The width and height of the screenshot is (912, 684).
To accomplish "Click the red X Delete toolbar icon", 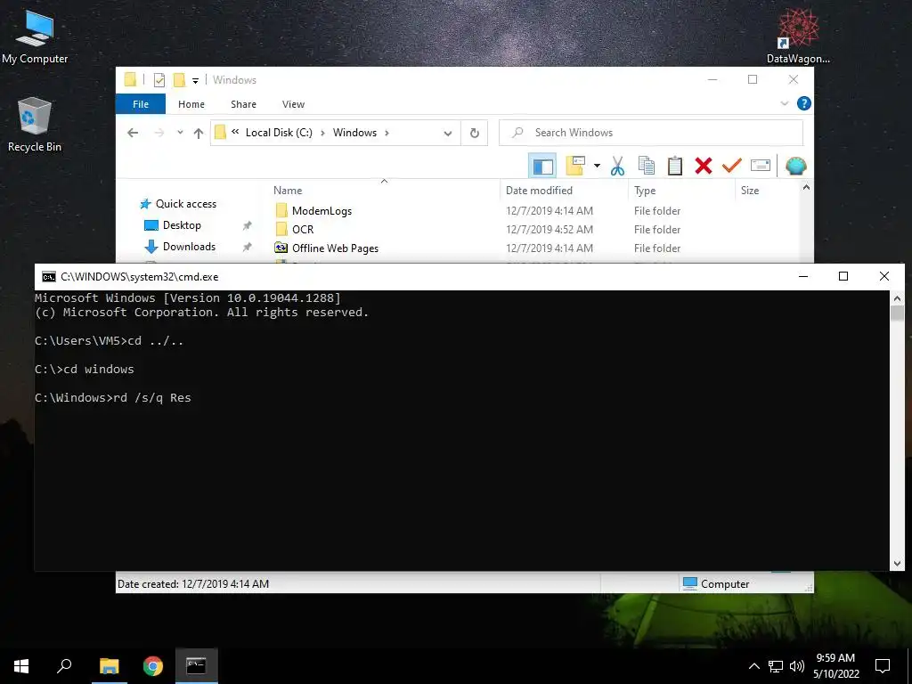I will (704, 167).
